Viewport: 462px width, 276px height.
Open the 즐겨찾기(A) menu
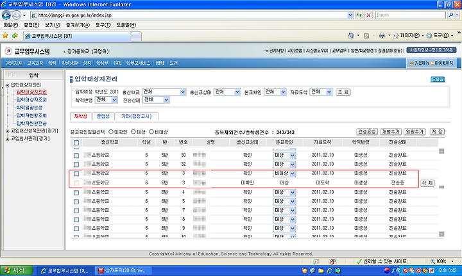point(78,25)
